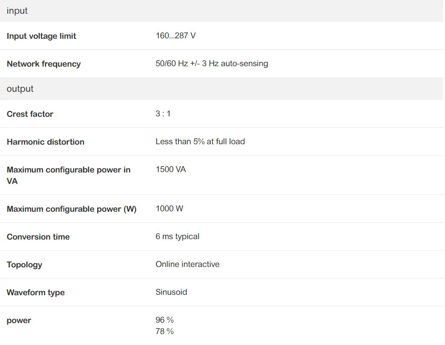The width and height of the screenshot is (445, 345).
Task: Click the "Crest factor" label
Action: pyautogui.click(x=30, y=114)
